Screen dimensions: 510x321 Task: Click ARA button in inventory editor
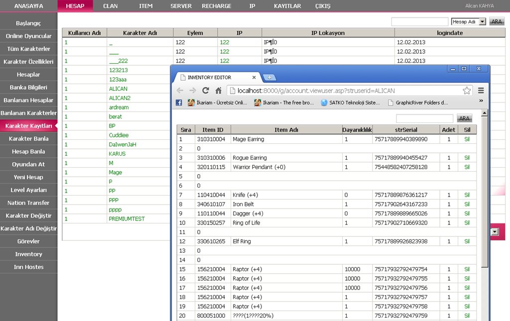[x=464, y=118]
